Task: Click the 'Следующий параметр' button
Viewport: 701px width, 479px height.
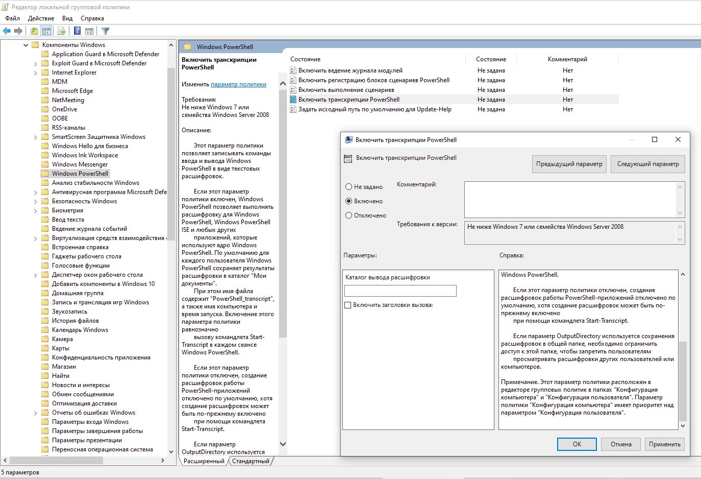Action: tap(648, 164)
